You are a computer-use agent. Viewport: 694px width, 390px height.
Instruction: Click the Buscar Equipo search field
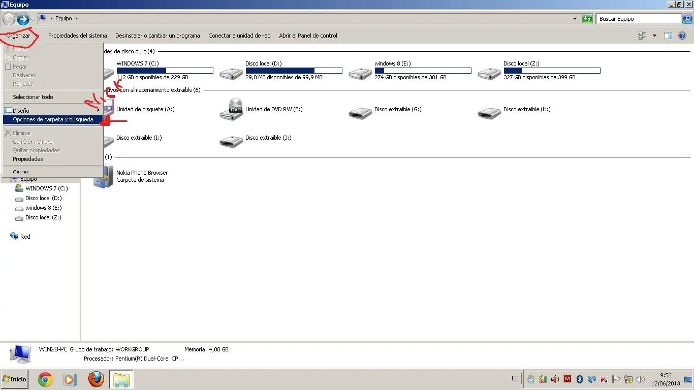click(638, 19)
